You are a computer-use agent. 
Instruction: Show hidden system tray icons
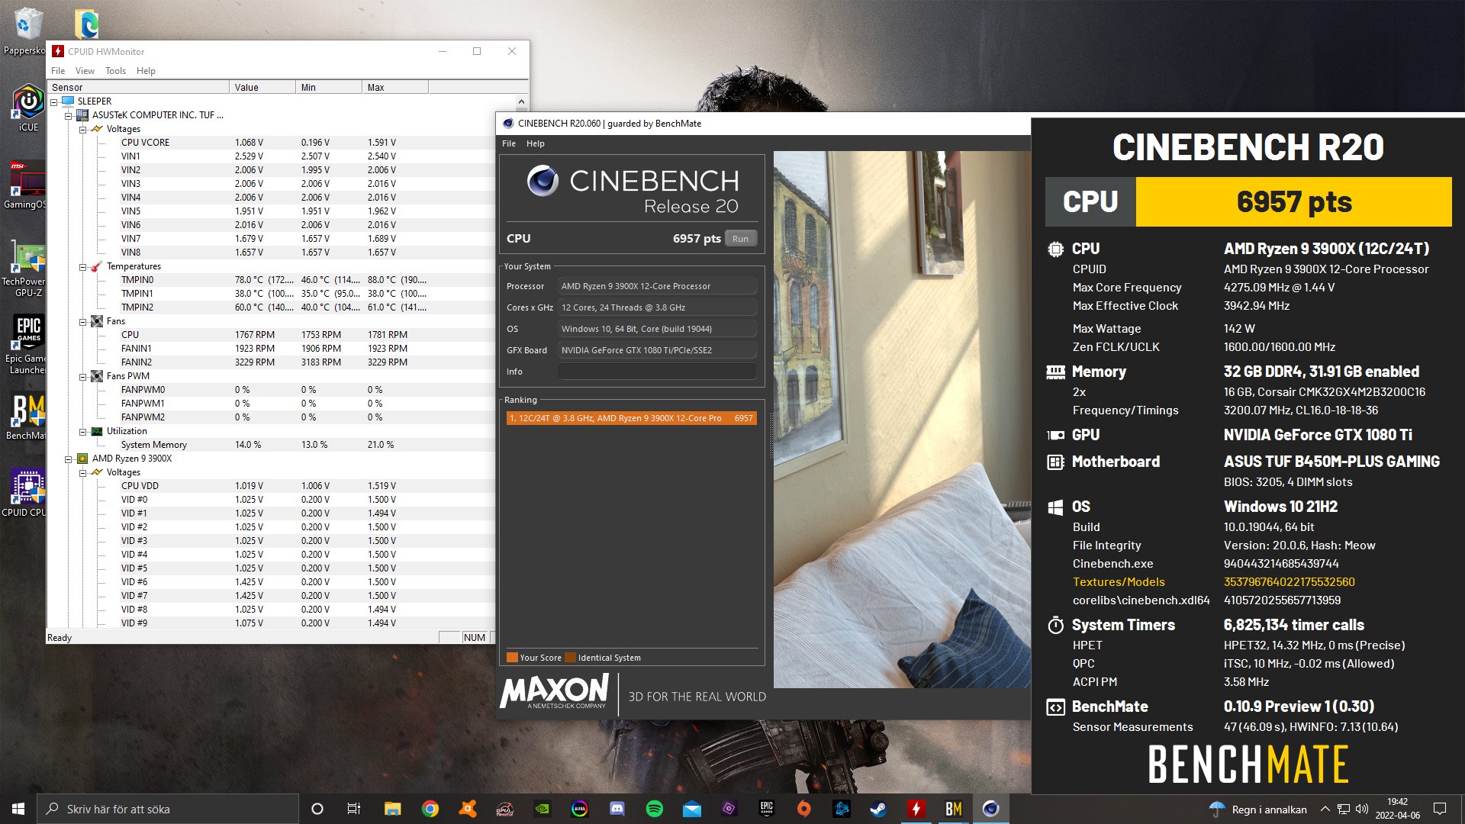click(1325, 809)
